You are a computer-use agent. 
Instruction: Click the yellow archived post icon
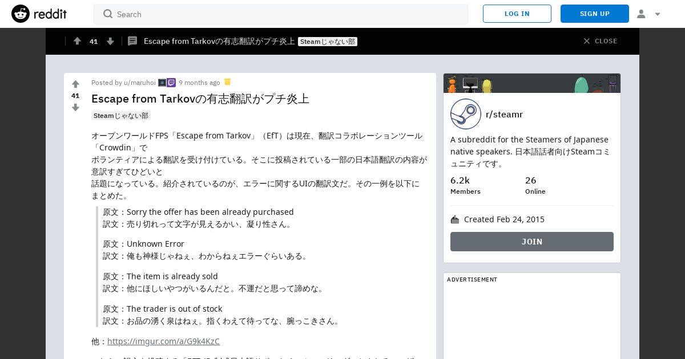227,82
